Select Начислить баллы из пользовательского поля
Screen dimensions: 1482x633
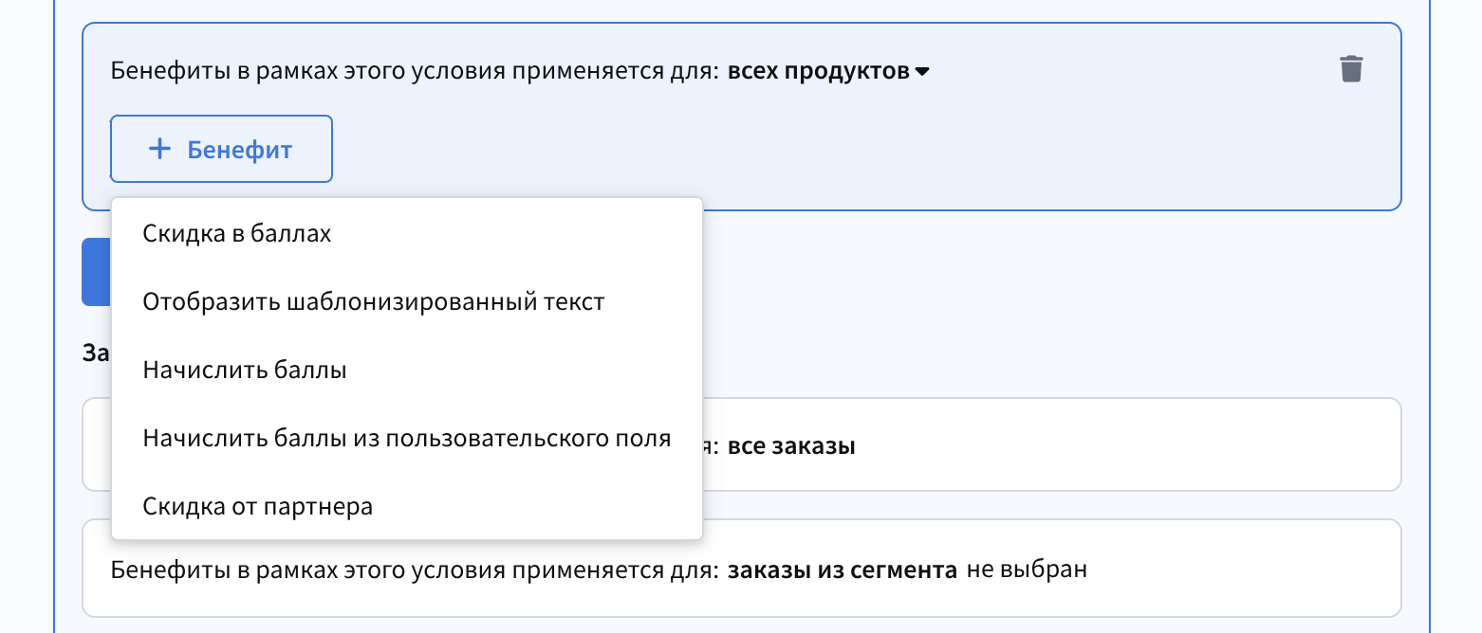[x=407, y=439]
